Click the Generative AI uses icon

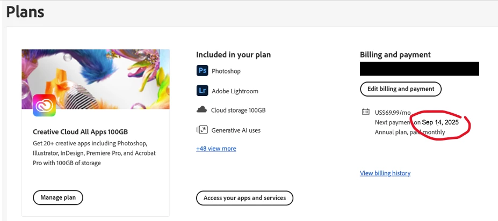point(202,130)
